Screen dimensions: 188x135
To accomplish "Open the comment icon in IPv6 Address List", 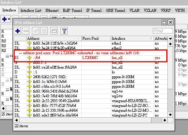I will (54, 31).
